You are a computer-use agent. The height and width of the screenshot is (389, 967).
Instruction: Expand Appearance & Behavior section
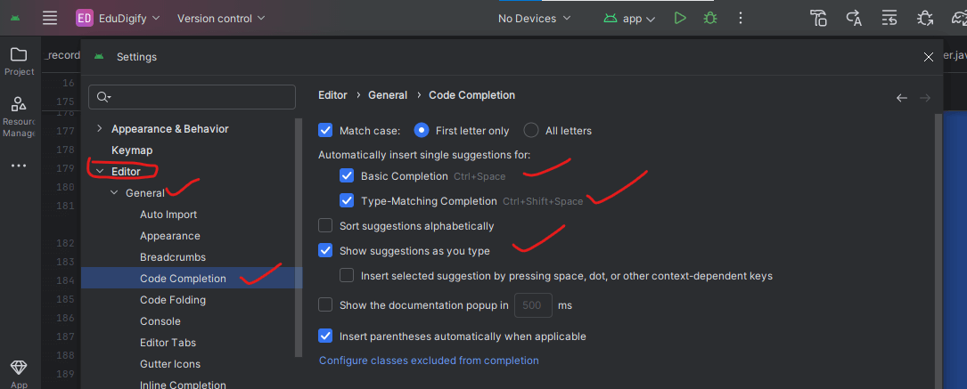tap(99, 129)
